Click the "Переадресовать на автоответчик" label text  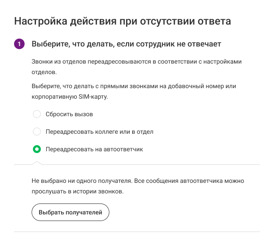[94, 149]
